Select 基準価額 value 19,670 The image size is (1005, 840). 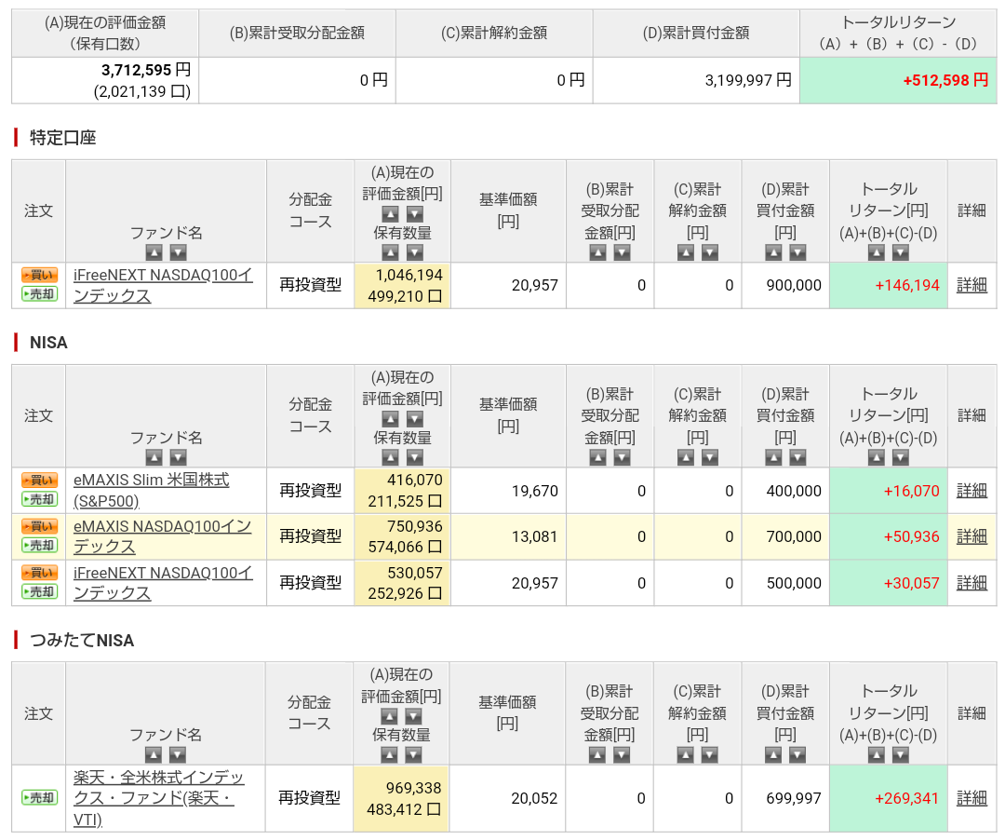pos(534,491)
